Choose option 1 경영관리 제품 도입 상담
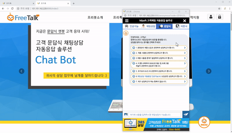232x133 pixels. [159, 48]
